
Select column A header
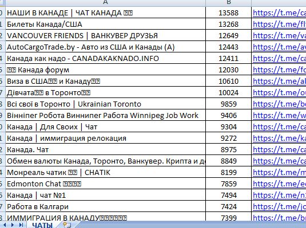(105, 3)
